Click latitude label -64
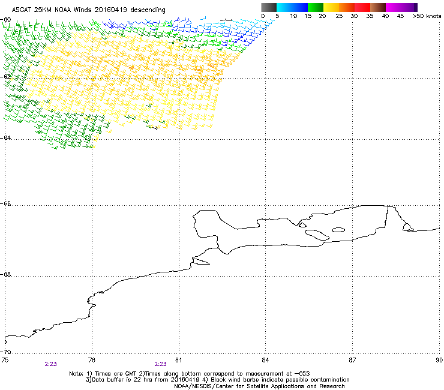Image resolution: width=444 pixels, height=390 pixels. pos(7,138)
